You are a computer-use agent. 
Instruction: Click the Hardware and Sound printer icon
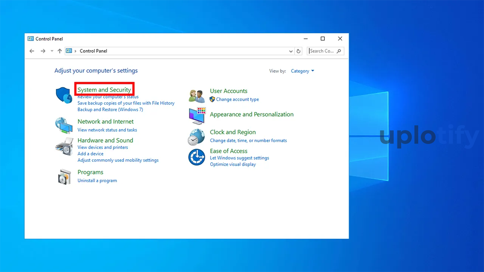click(64, 146)
